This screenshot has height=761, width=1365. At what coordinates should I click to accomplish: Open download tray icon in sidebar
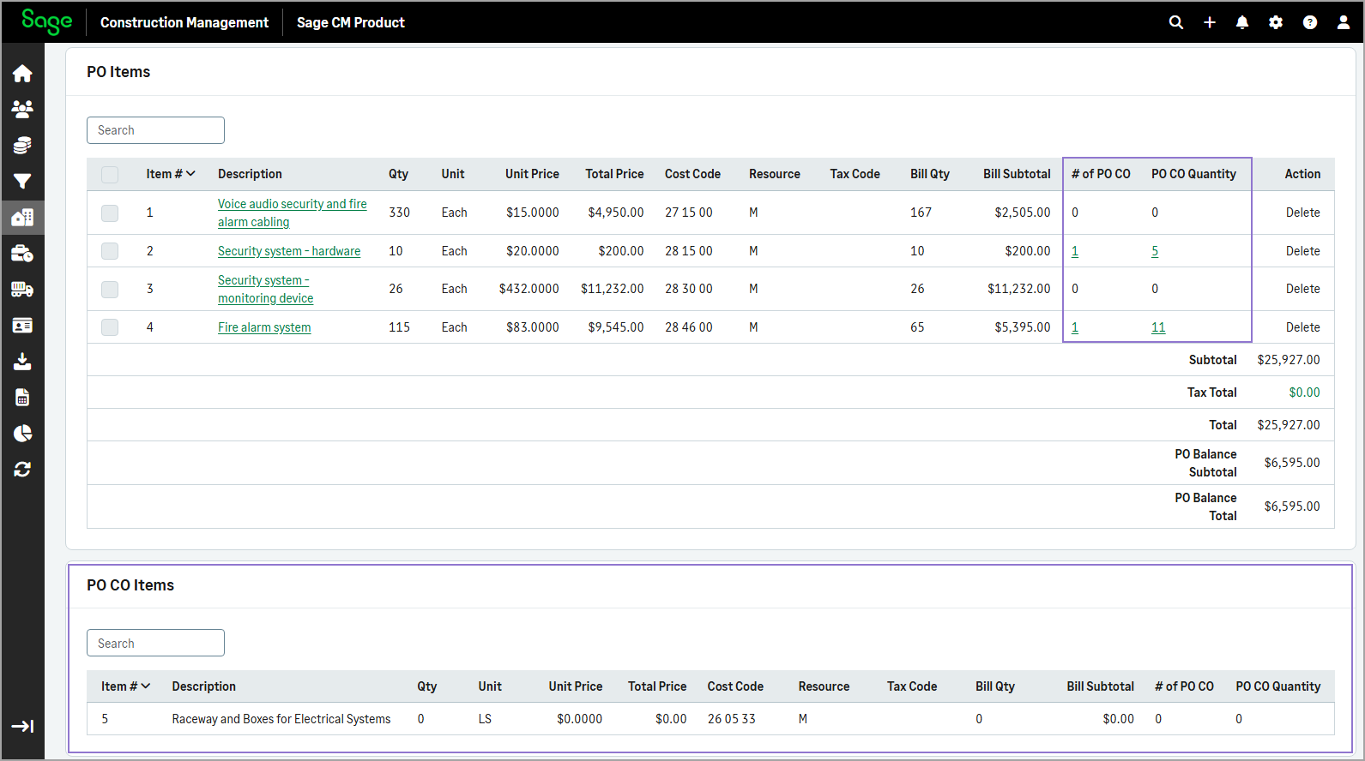[x=22, y=362]
